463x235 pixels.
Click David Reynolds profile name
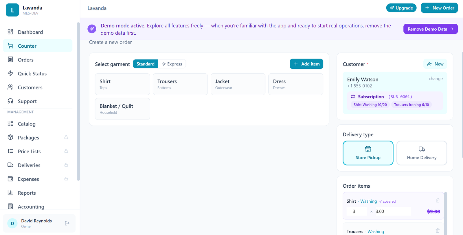coord(36,221)
